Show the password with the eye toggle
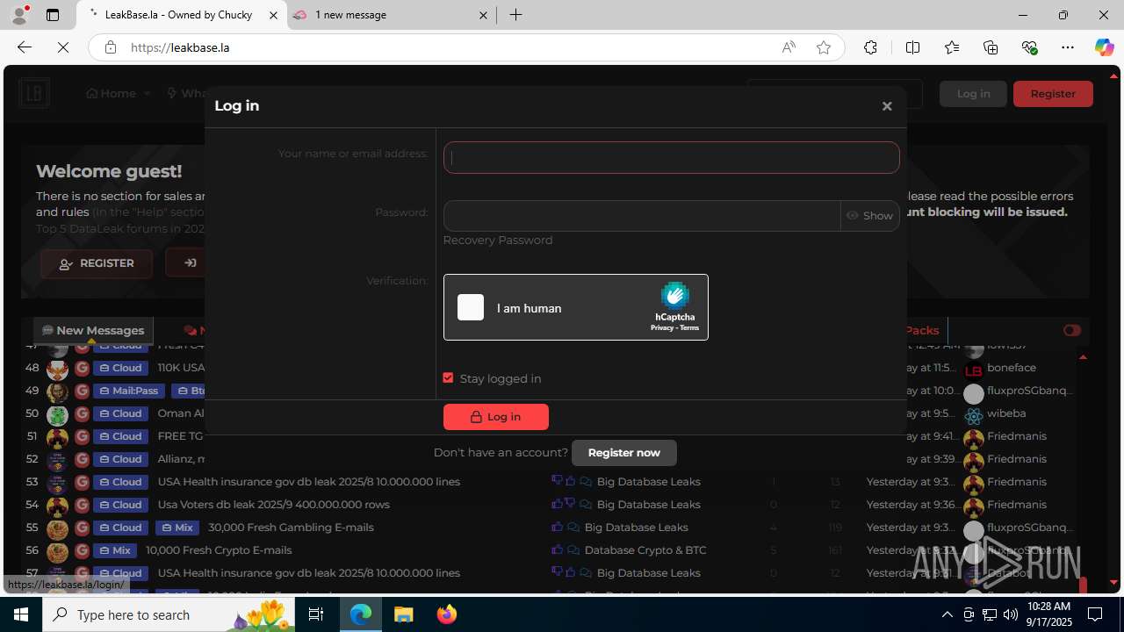This screenshot has height=632, width=1124. pos(869,216)
